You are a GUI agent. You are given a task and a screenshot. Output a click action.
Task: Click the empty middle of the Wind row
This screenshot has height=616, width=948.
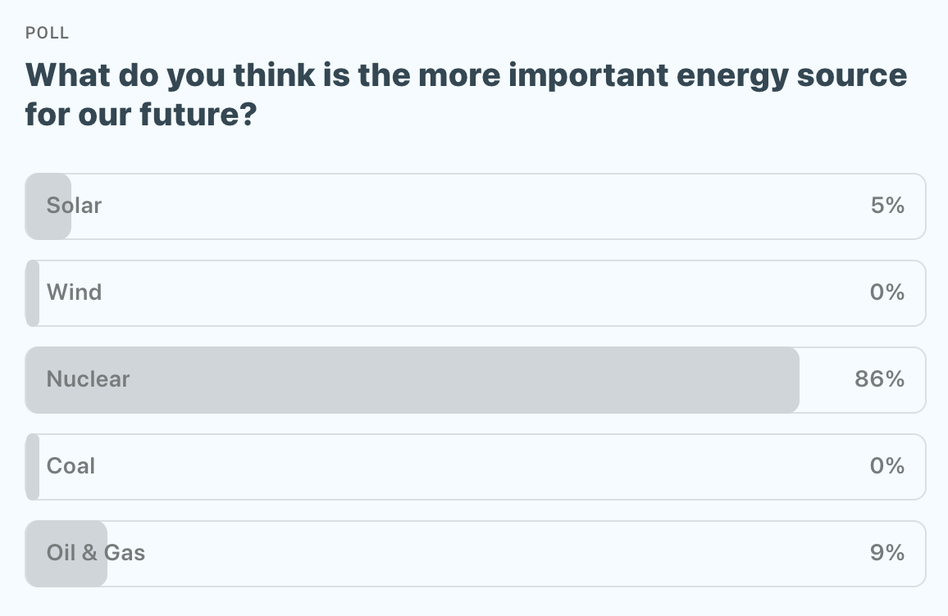(476, 292)
